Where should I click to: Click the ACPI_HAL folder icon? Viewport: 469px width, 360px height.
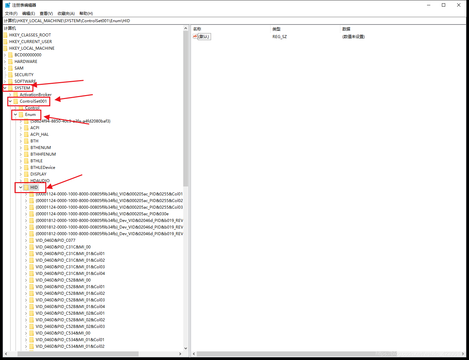(x=26, y=134)
